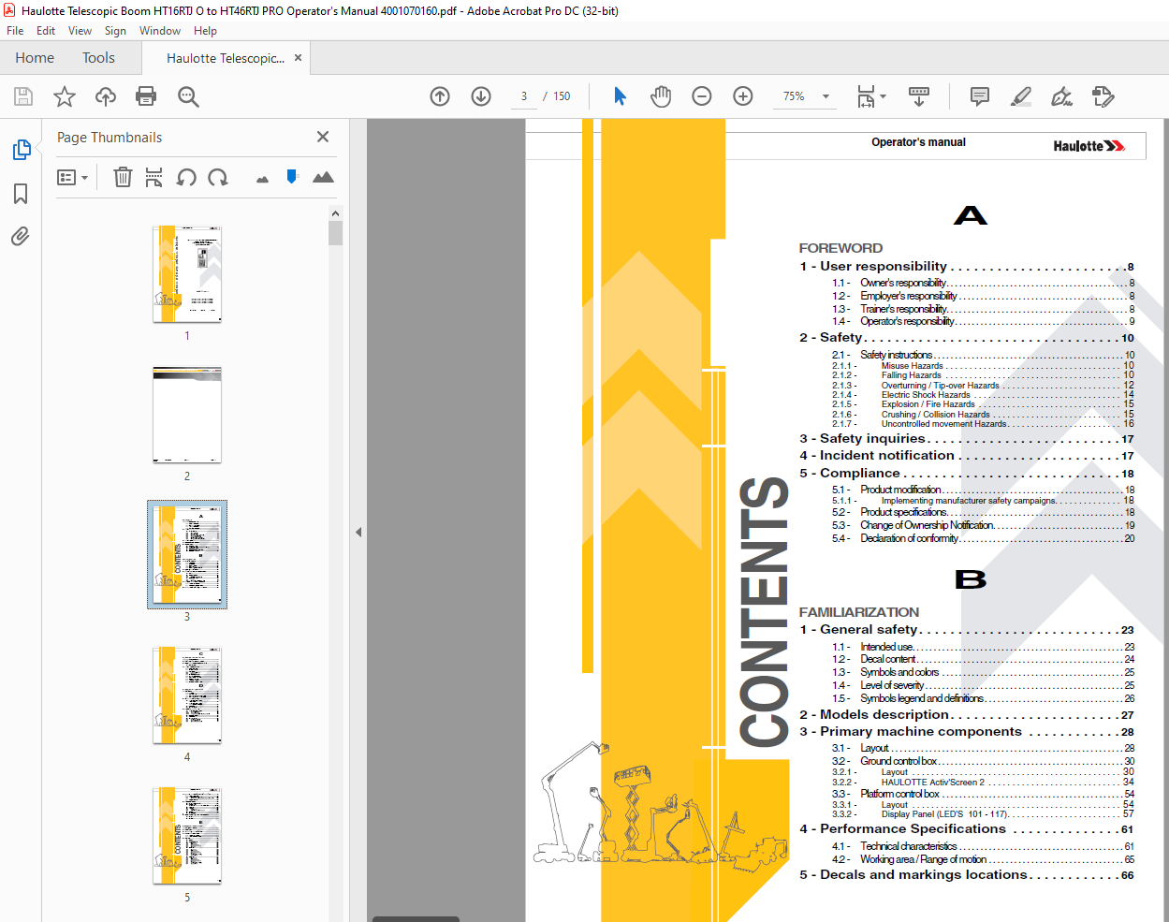Open the Window menu
The width and height of the screenshot is (1169, 922).
pos(160,31)
